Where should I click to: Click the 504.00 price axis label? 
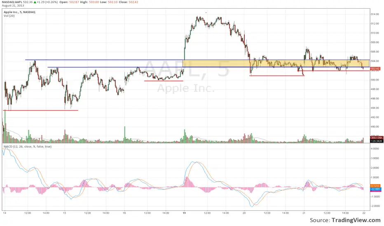[375, 61]
